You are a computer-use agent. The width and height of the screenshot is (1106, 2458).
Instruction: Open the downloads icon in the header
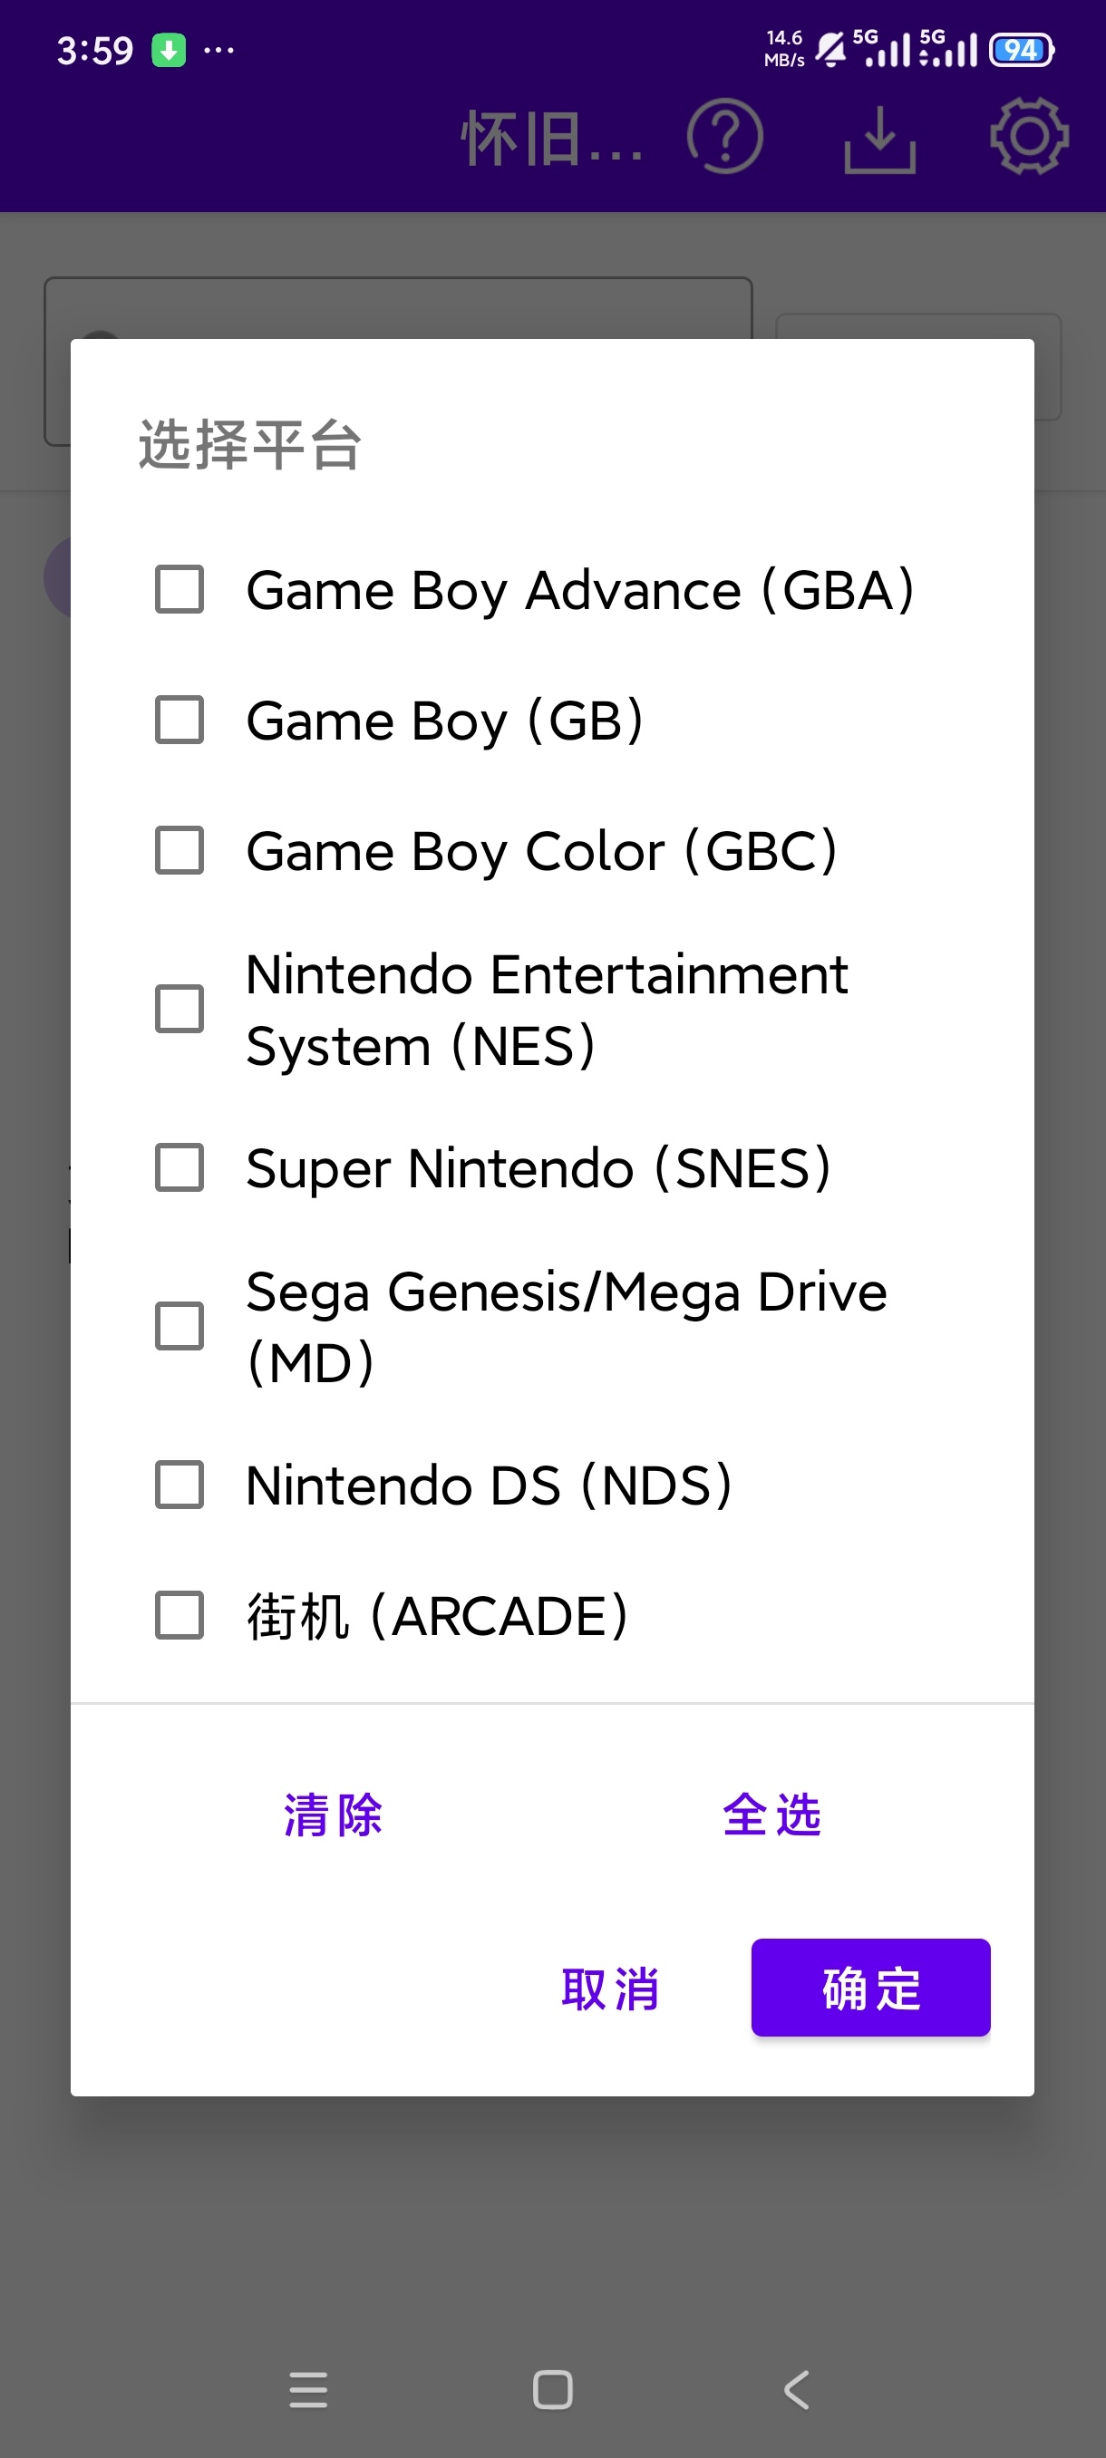(880, 140)
